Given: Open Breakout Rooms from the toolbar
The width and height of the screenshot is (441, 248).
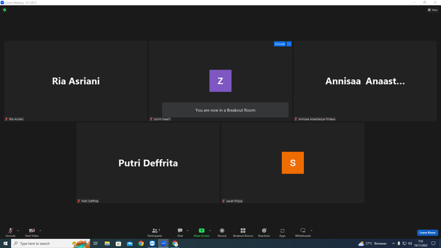Looking at the screenshot, I should click(x=243, y=232).
